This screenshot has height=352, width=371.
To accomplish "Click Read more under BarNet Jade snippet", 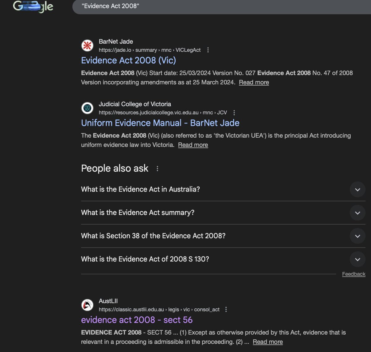I will (x=254, y=82).
